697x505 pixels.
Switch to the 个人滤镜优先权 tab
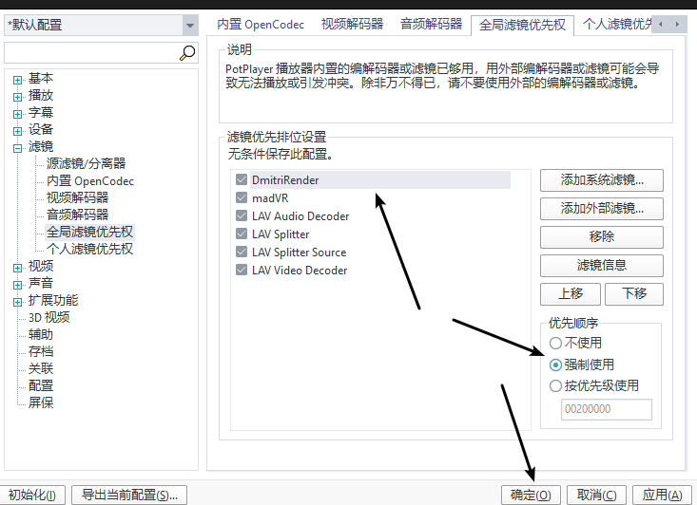[616, 24]
